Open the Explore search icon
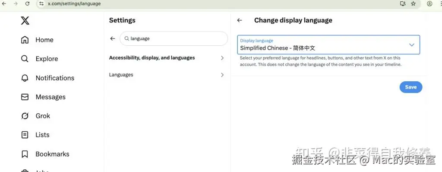Screen dimensions: 442x172 pyautogui.click(x=25, y=59)
